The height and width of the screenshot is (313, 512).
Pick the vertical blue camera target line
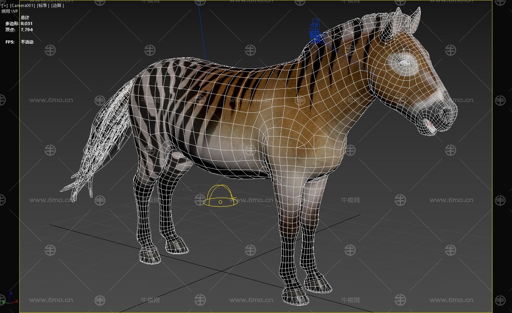(x=202, y=31)
